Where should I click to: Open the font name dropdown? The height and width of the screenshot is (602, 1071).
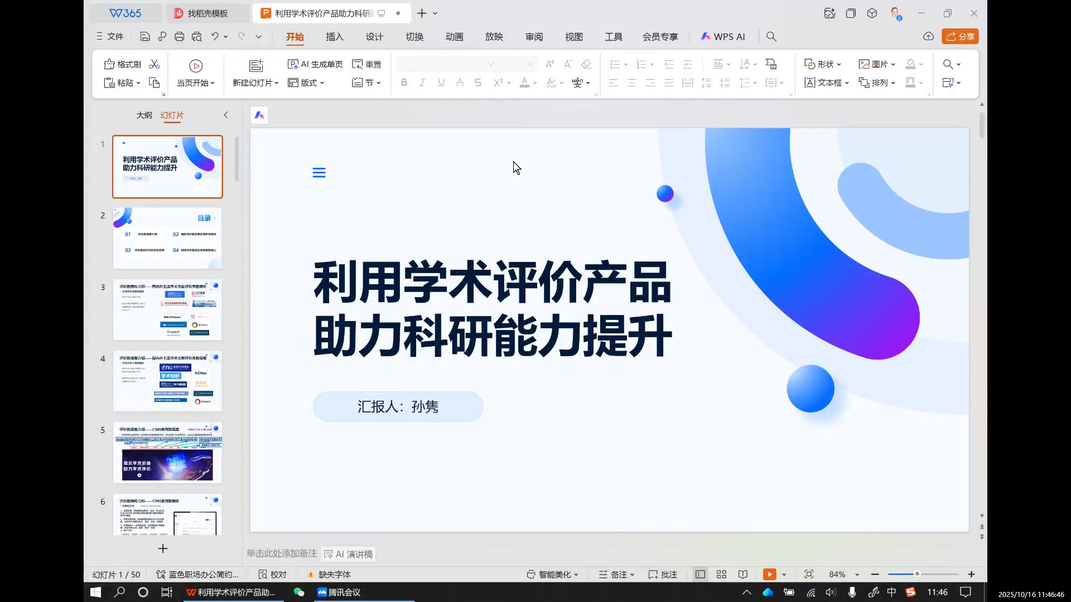(491, 64)
